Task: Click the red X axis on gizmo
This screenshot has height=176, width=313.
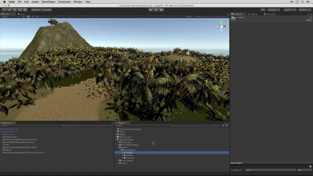Action: 225,26
